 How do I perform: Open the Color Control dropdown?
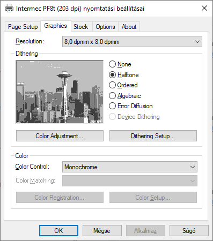[130, 167]
